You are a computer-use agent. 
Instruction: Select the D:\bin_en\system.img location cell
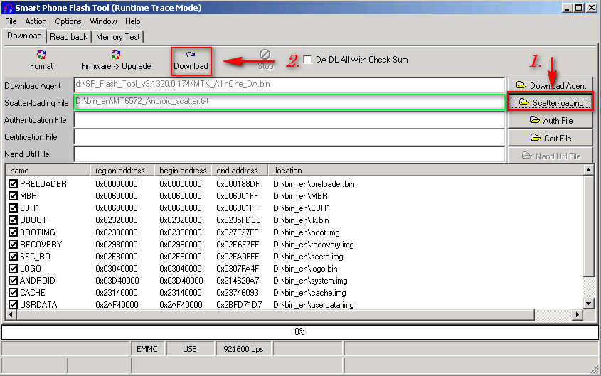310,281
